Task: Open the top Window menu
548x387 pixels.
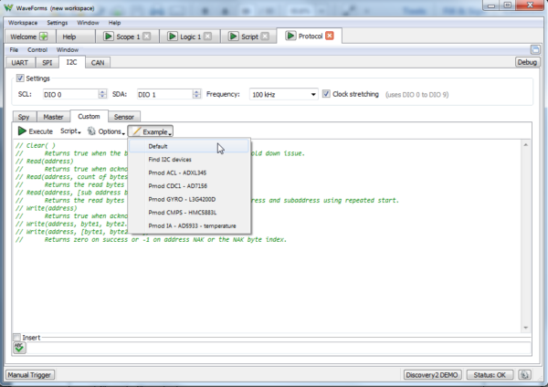Action: point(88,22)
